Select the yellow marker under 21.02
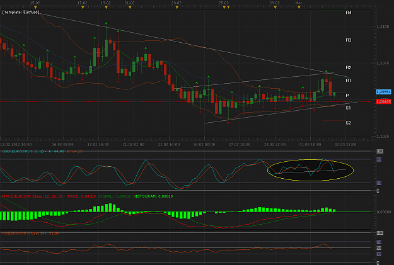Image resolution: width=394 pixels, height=265 pixels. pos(130,8)
